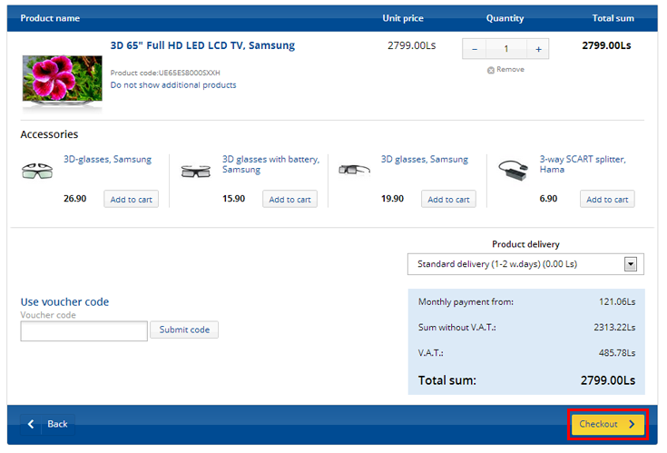Click the Checkout right chevron icon
Screen dimensions: 667x453
632,424
